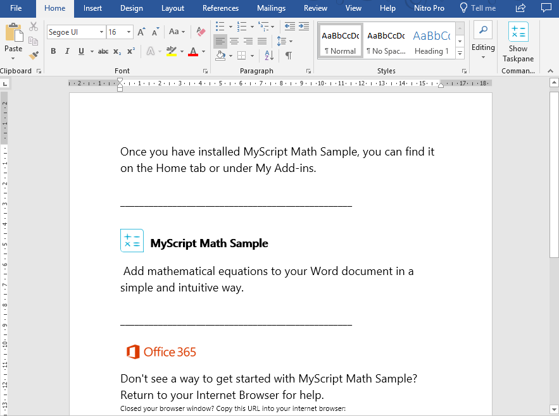
Task: Center-align the text in Paragraph group
Action: point(234,41)
